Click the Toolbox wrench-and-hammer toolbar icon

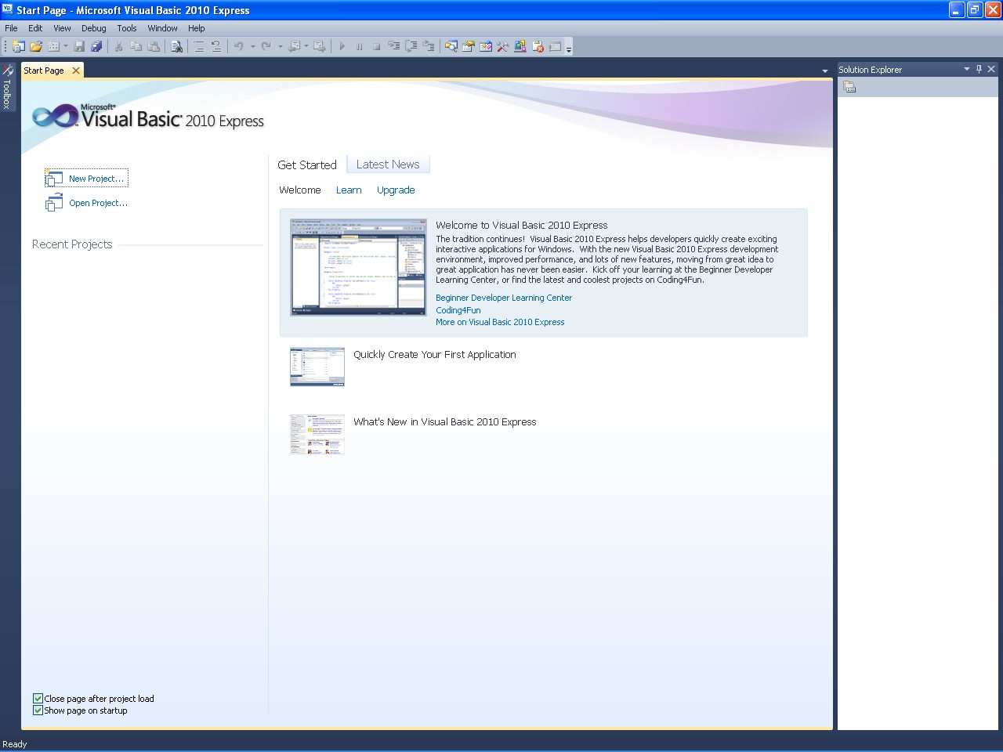(503, 46)
